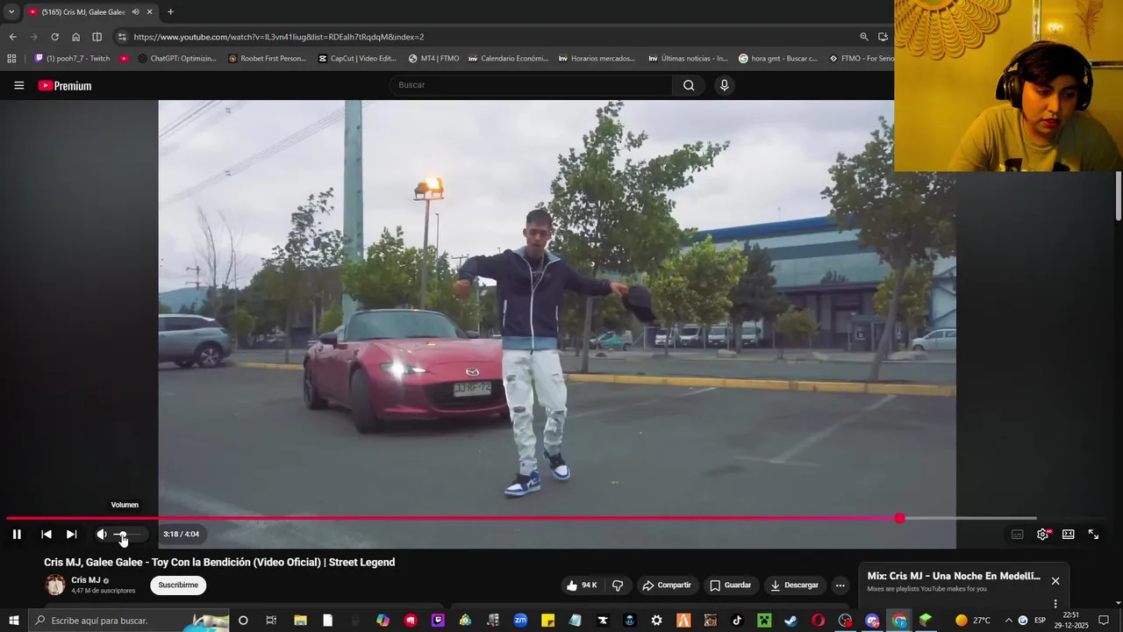
Task: Subscribe with the Suscribirme button
Action: 178,585
